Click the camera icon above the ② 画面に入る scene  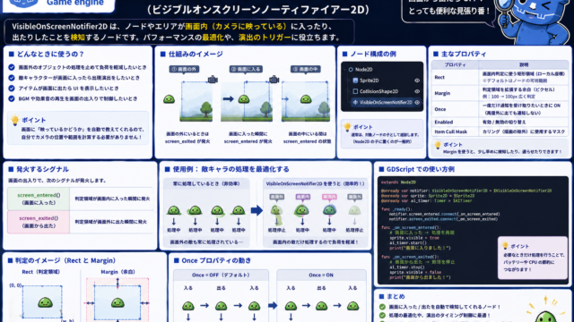[274, 80]
